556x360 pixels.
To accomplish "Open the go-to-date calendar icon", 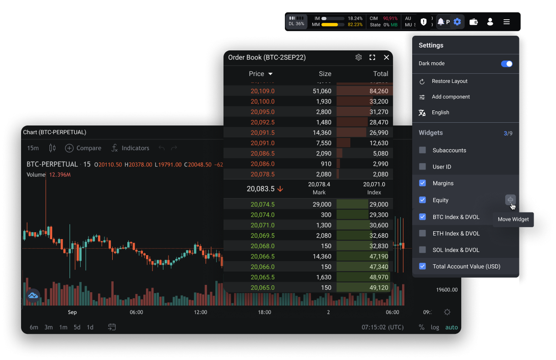I will [112, 327].
